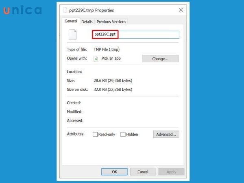Viewport: 244px width, 183px height.
Task: Click the Unica logo
Action: point(22,10)
